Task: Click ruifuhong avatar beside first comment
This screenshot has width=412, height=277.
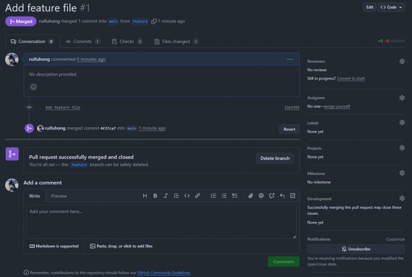Action: click(x=12, y=60)
